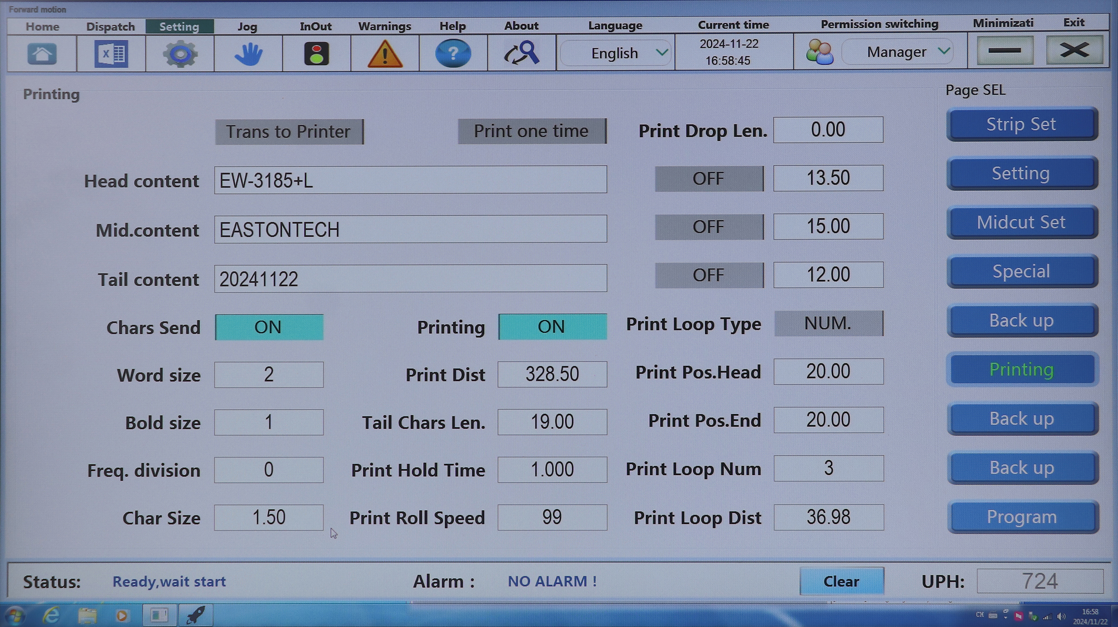Image resolution: width=1118 pixels, height=627 pixels.
Task: Click the Setting gear icon
Action: [x=180, y=54]
